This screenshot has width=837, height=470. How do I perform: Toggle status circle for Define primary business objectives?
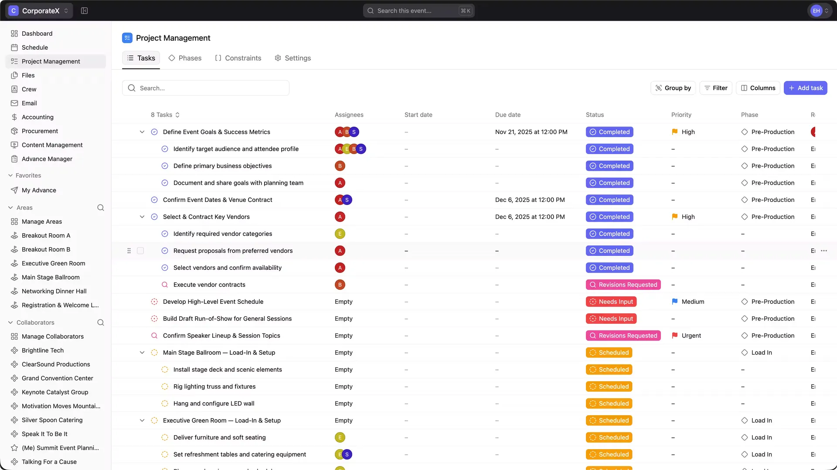tap(165, 166)
